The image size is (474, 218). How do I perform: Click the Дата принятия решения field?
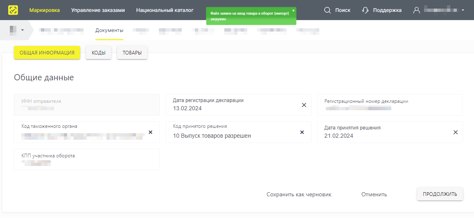pos(390,132)
